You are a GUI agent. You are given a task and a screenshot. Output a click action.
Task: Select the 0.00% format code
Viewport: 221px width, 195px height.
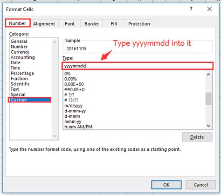click(70, 79)
